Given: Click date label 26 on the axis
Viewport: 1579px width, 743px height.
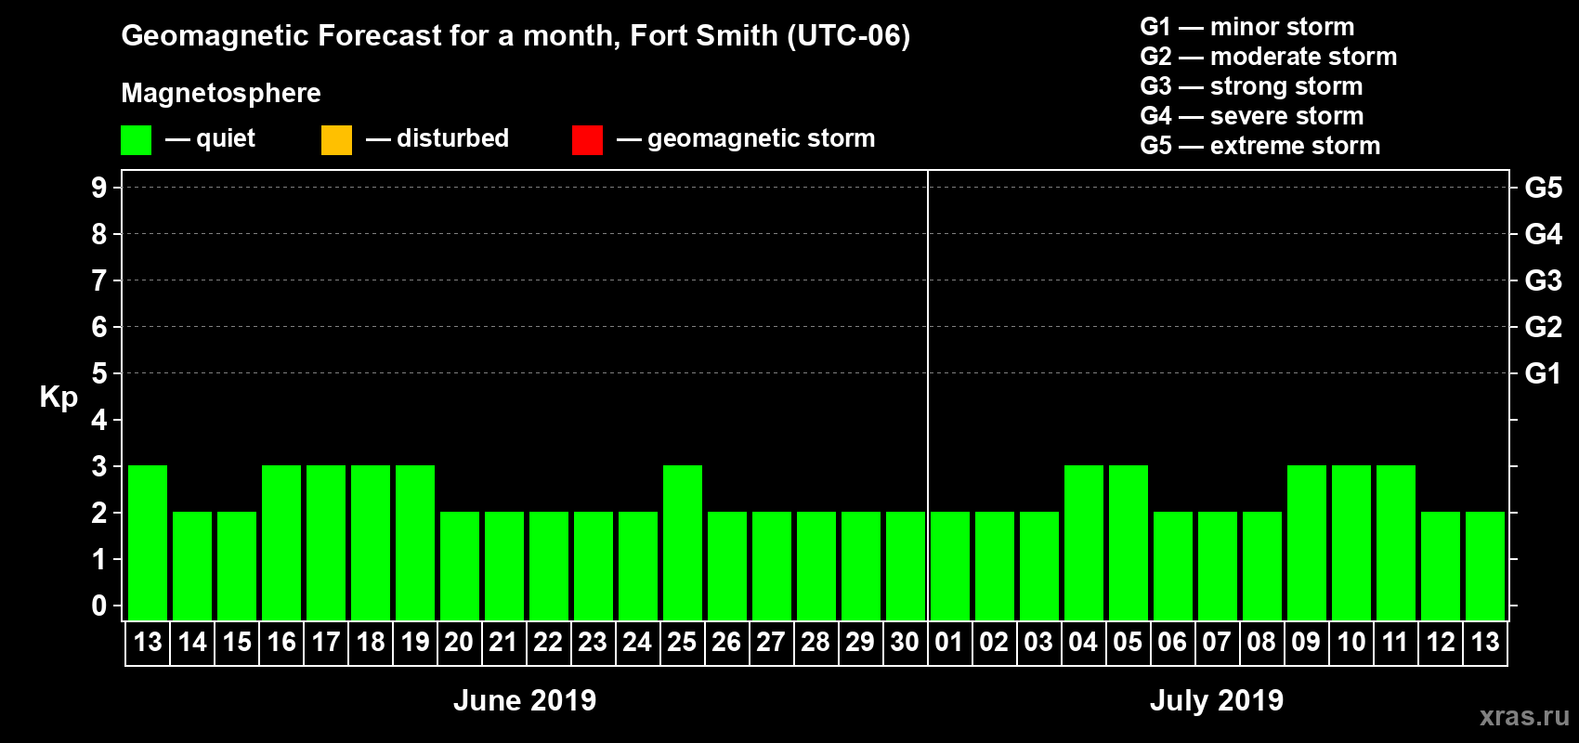Looking at the screenshot, I should pyautogui.click(x=726, y=642).
